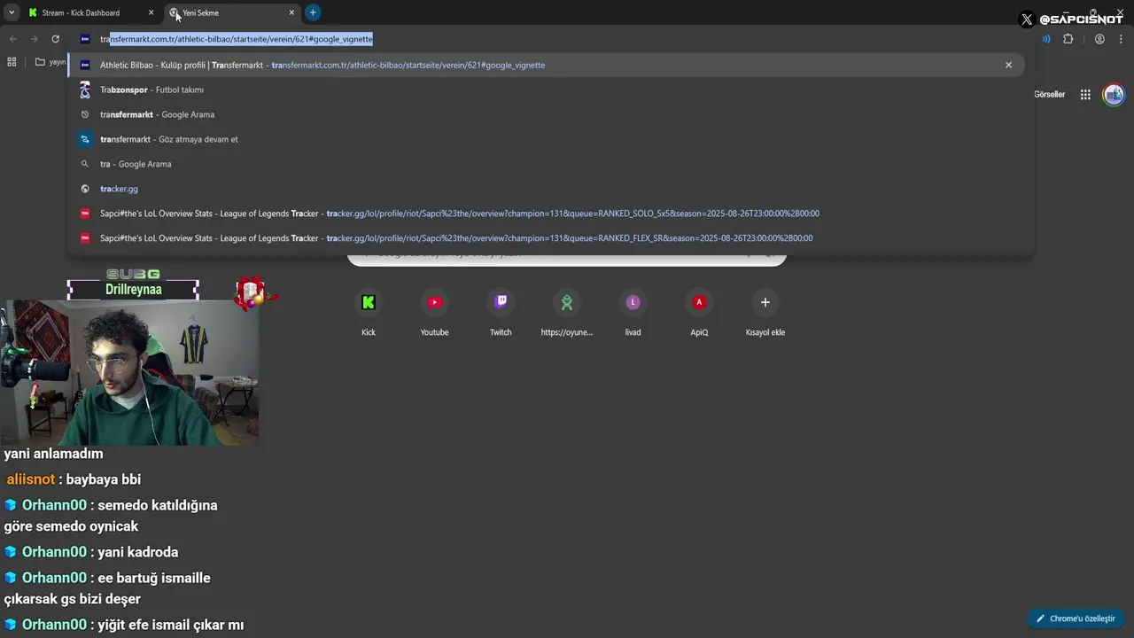Screen dimensions: 1134x638
Task: Go forward with the browser forward arrow
Action: [x=34, y=39]
